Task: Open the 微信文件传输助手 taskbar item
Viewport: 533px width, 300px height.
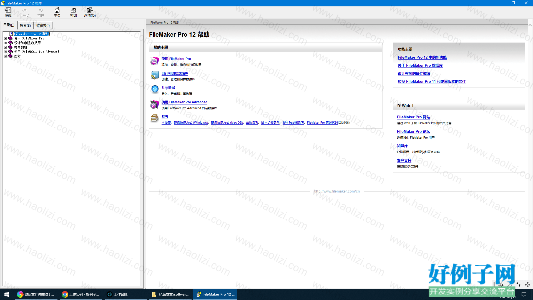Action: (36, 294)
